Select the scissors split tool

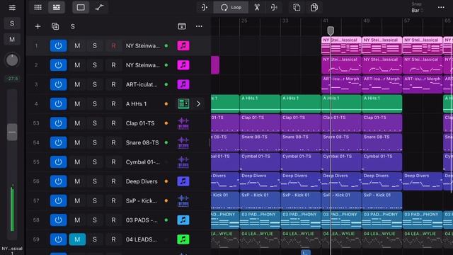(x=257, y=8)
